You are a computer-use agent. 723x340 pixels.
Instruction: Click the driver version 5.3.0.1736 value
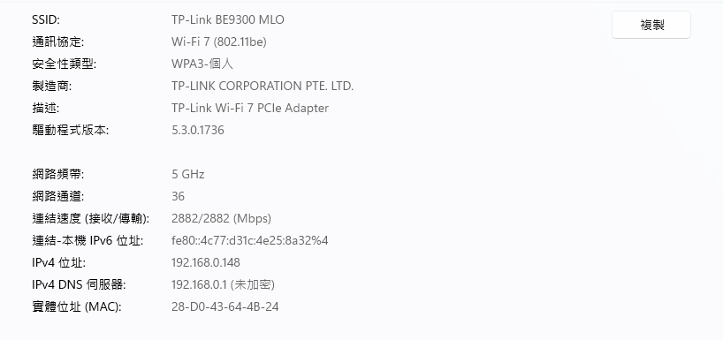point(198,131)
